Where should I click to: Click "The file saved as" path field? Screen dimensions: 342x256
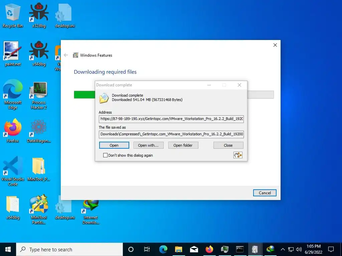[171, 134]
